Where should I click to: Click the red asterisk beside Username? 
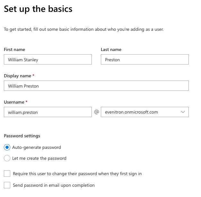[26, 102]
